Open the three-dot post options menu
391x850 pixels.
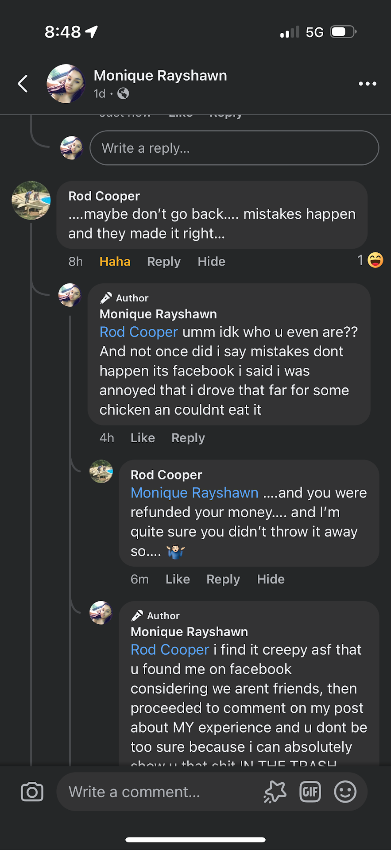368,84
